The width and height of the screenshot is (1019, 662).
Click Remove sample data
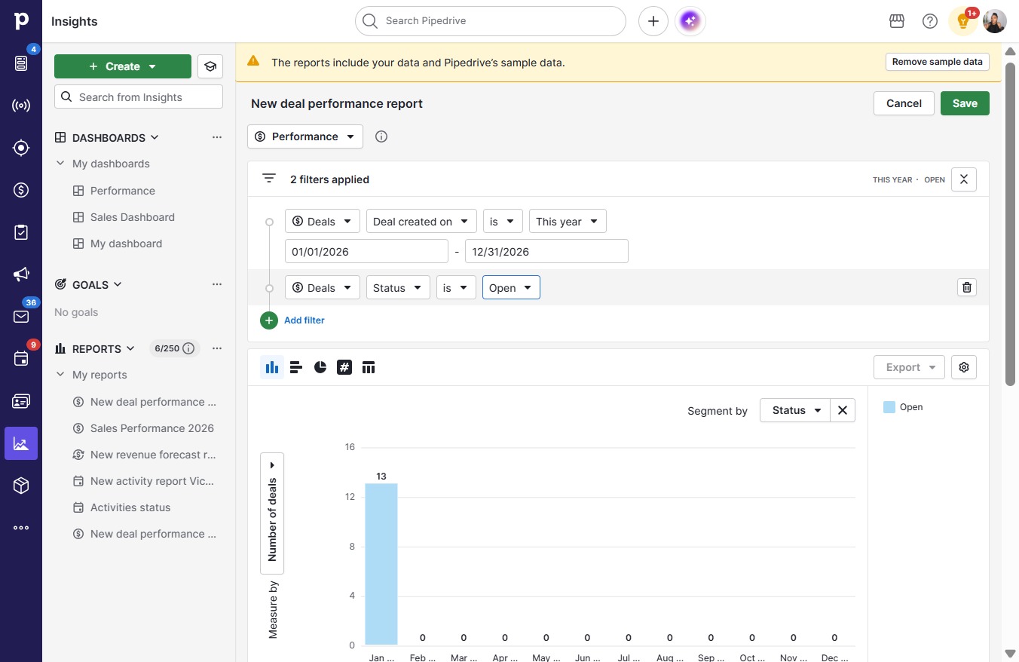tap(938, 62)
